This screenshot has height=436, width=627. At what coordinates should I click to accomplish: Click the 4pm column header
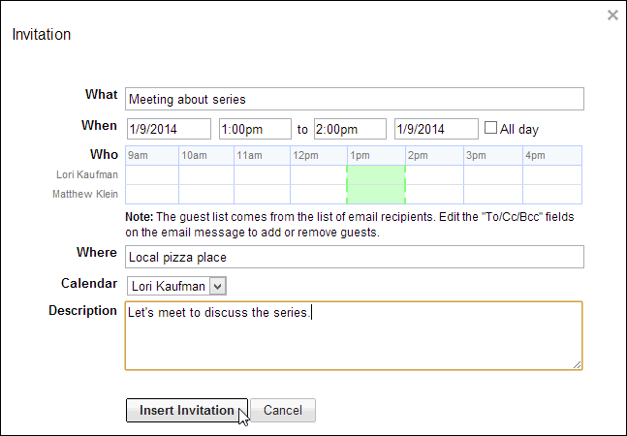pos(552,155)
